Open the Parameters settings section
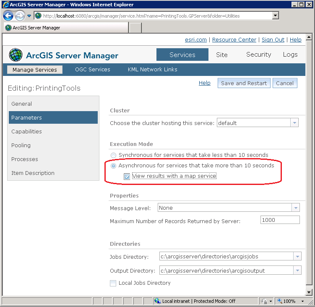This screenshot has width=315, height=307. point(53,117)
